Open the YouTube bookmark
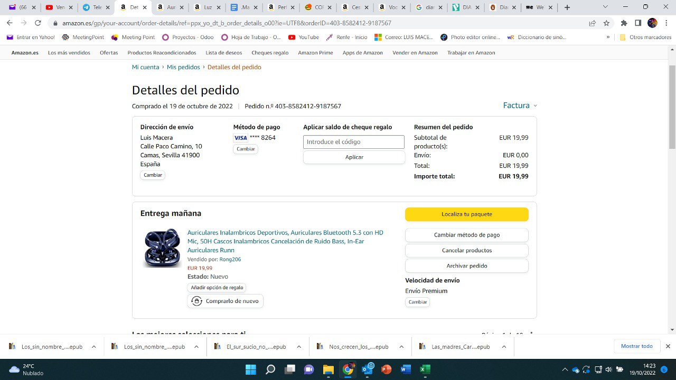 coord(304,37)
